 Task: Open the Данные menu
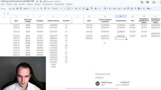pos(37,4)
